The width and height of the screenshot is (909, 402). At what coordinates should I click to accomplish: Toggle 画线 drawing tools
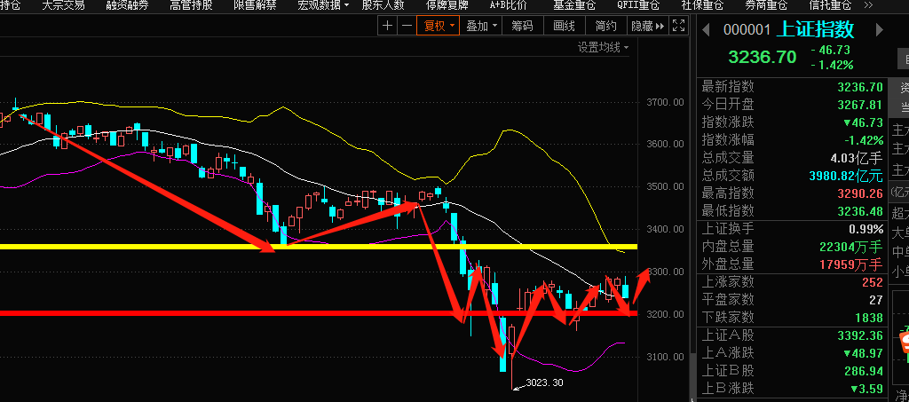click(564, 26)
